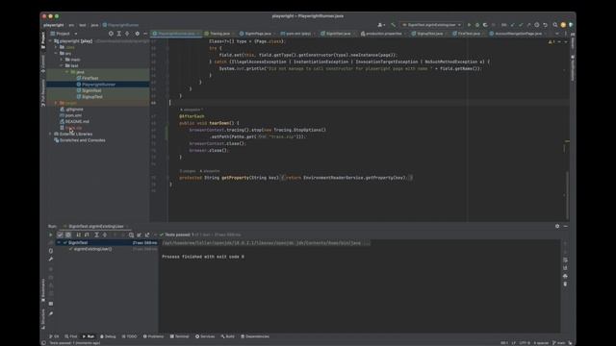Click the build hammer icon in top toolbar

pyautogui.click(x=393, y=25)
